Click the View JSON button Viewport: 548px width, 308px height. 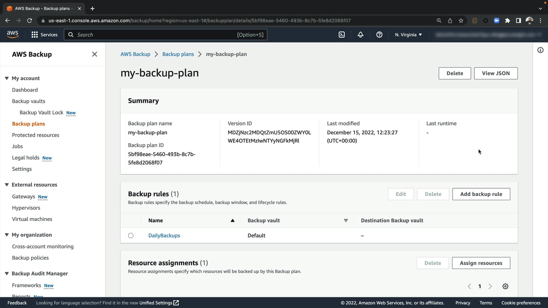[x=495, y=73]
